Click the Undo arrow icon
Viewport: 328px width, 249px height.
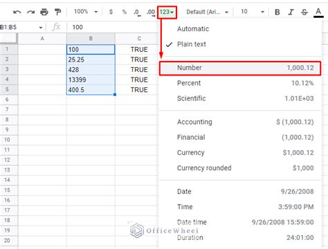coord(17,12)
